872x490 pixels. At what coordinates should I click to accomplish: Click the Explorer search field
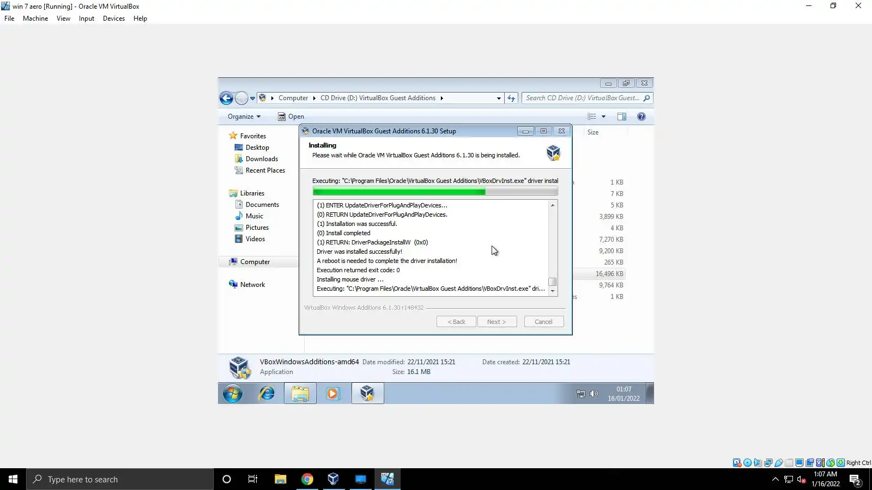[587, 98]
